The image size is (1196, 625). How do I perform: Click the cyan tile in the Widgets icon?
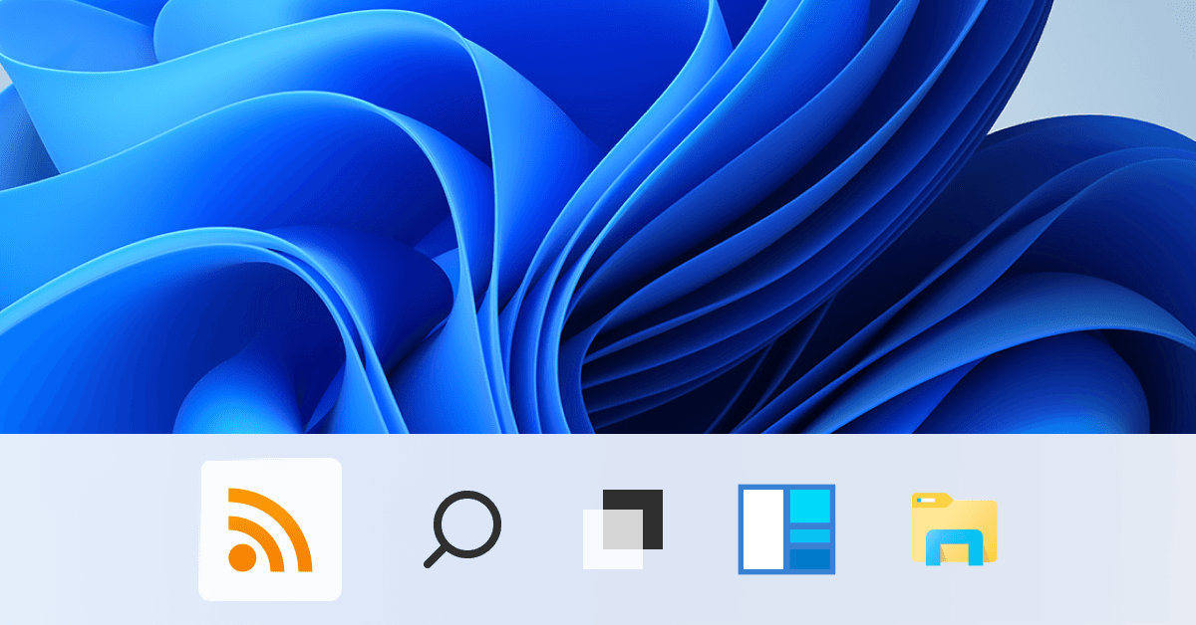[810, 505]
